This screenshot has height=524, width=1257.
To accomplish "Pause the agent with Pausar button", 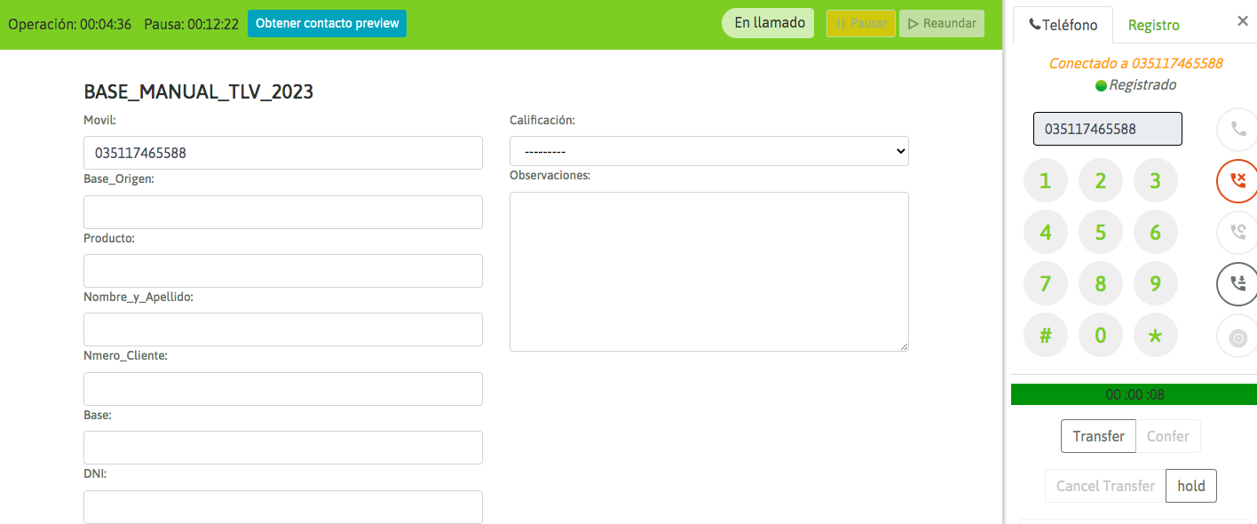I will click(x=860, y=23).
